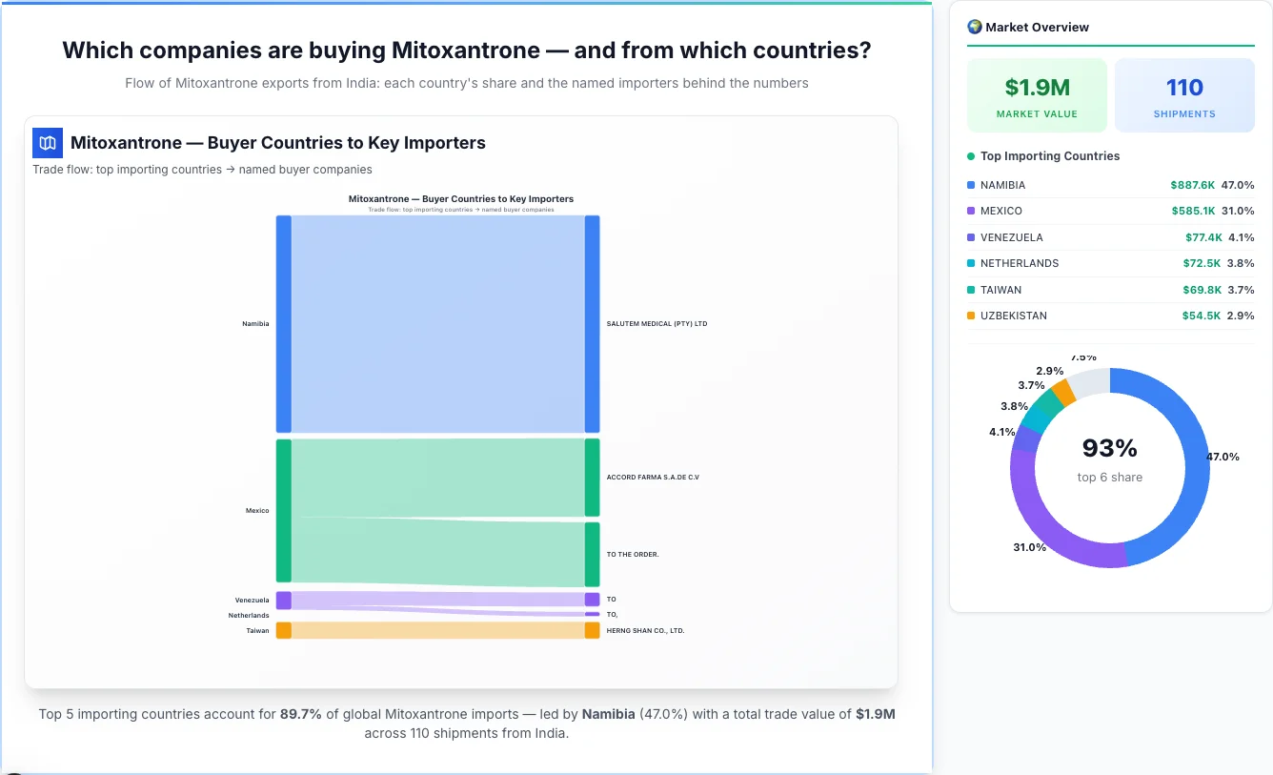Toggle VENEZUELA using its legend marker

coord(972,237)
